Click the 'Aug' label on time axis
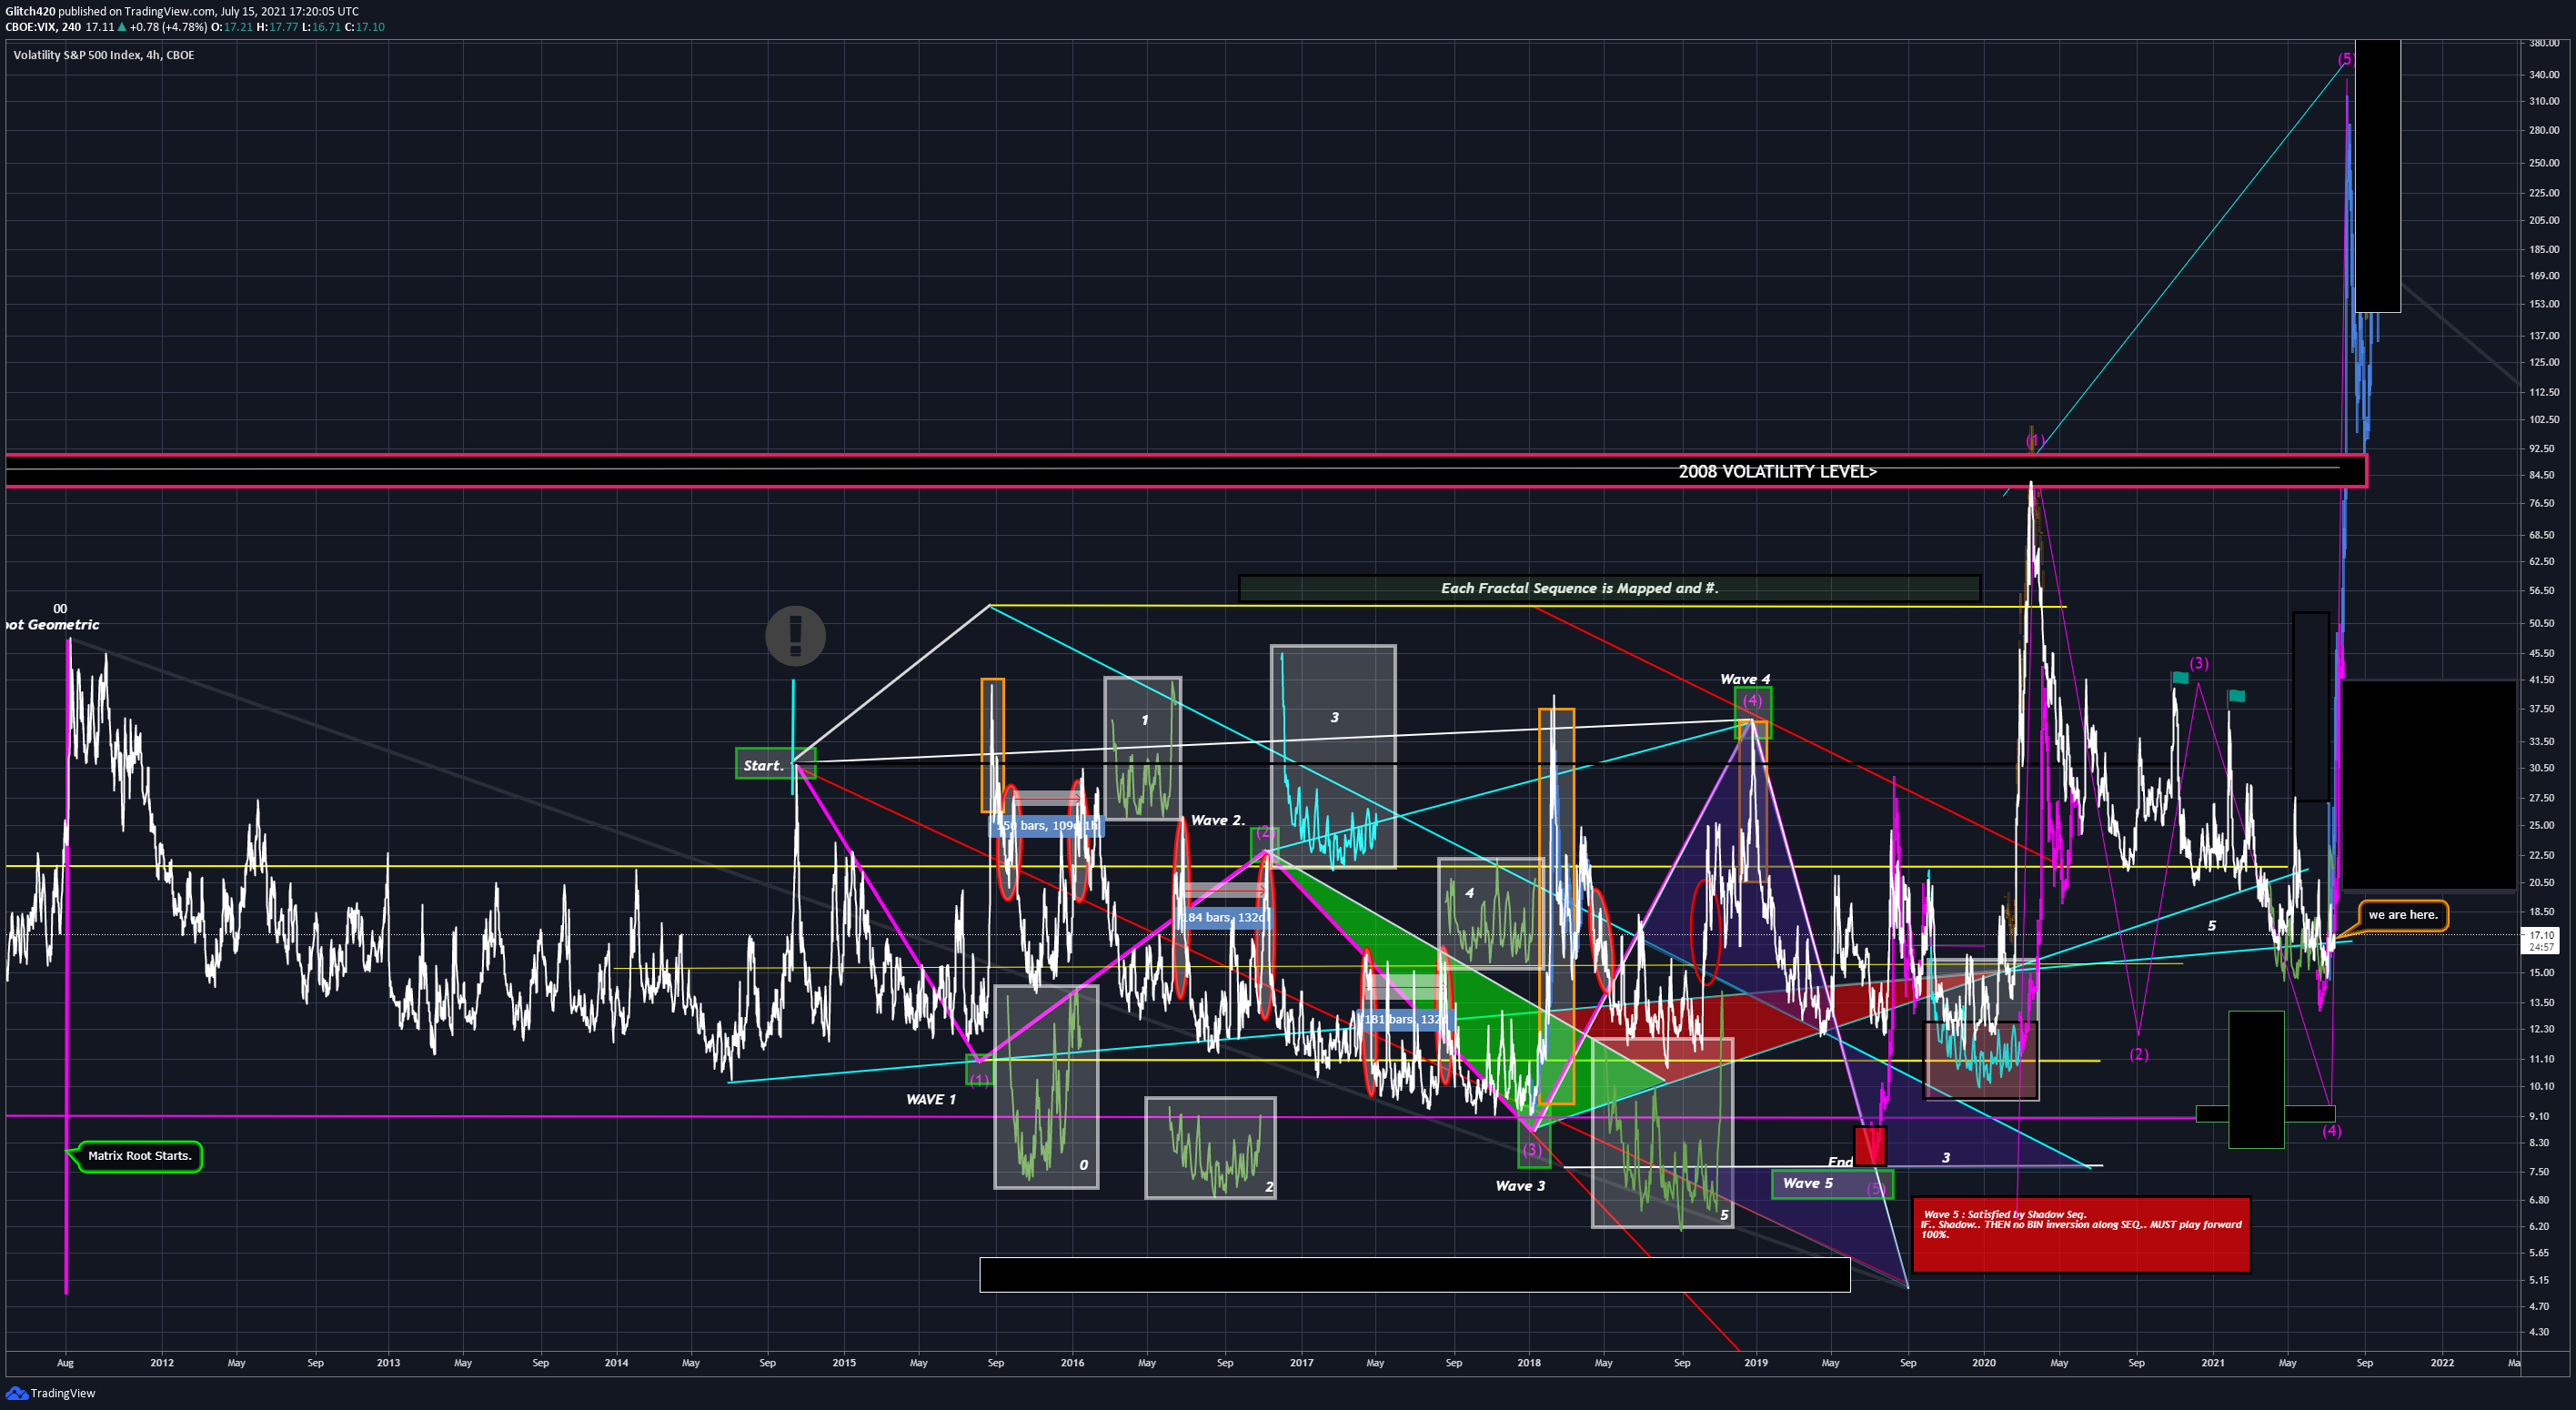The image size is (2576, 1410). 65,1362
